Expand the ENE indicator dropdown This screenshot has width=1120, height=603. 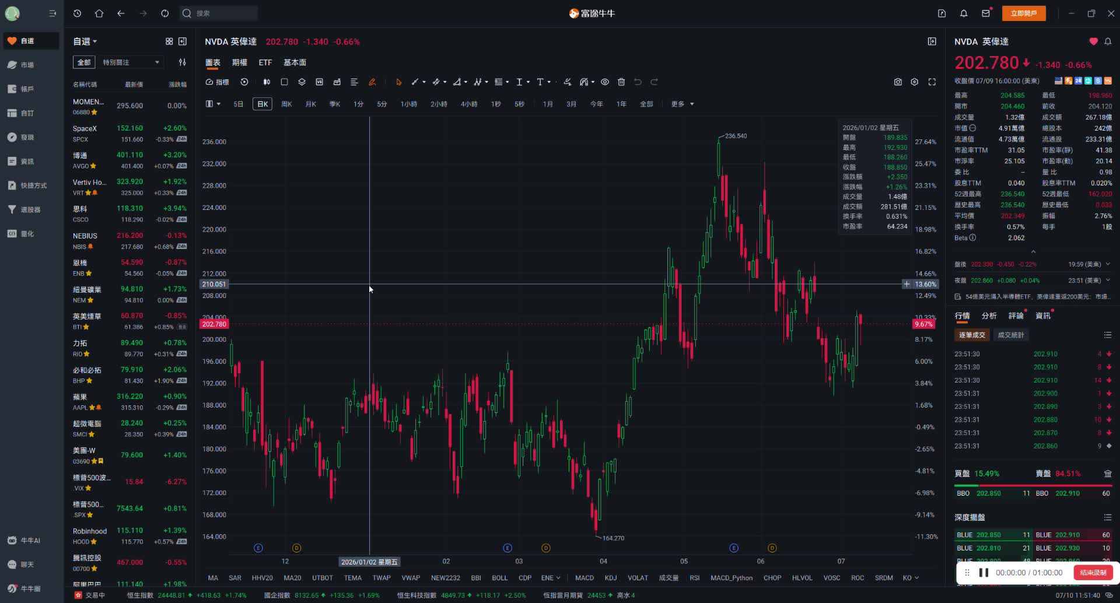tap(550, 578)
